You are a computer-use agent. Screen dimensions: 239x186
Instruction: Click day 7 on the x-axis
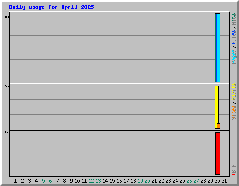(x=57, y=181)
